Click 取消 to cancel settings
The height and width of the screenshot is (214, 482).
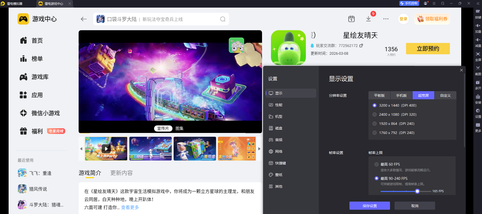[x=415, y=206]
